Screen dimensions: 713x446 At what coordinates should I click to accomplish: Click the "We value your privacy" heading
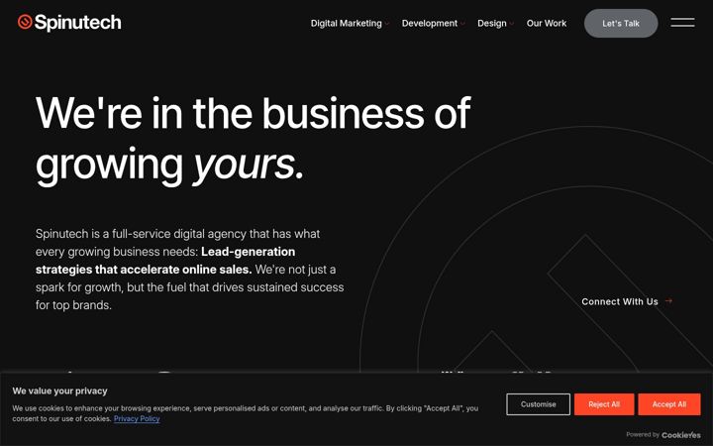[59, 390]
